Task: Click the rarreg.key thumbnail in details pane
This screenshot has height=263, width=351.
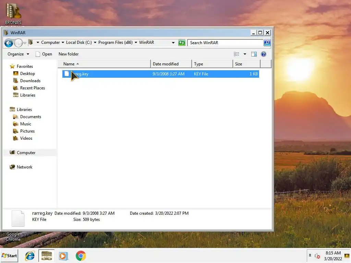Action: click(18, 218)
